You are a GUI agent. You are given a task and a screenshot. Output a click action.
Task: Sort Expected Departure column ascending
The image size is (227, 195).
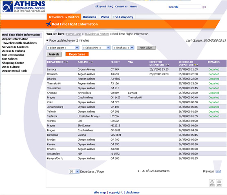coord(168,65)
